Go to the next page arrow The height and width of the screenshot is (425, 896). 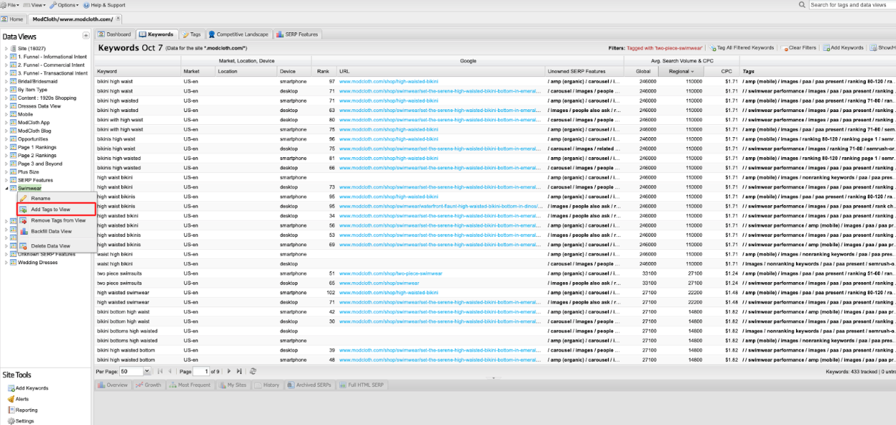pyautogui.click(x=229, y=371)
